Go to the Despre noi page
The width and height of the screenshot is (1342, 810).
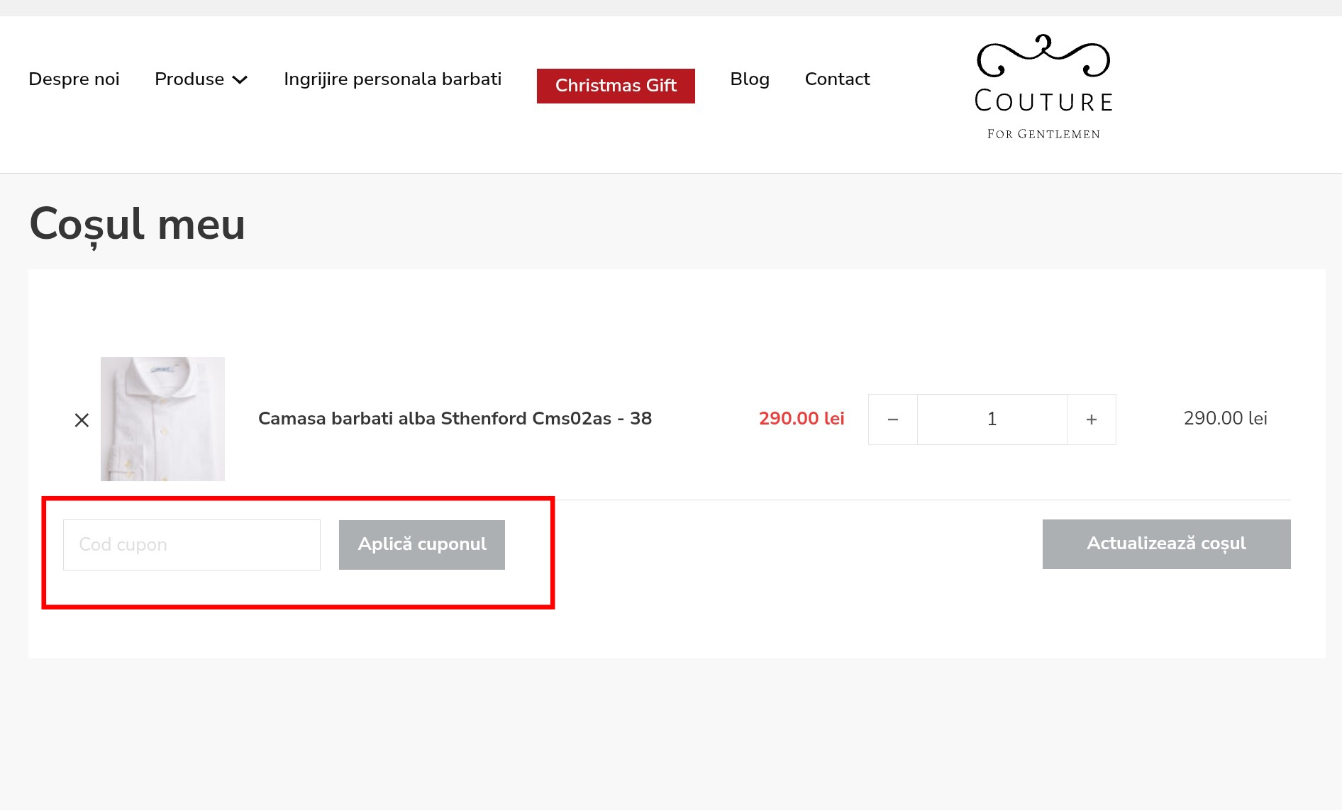tap(74, 79)
